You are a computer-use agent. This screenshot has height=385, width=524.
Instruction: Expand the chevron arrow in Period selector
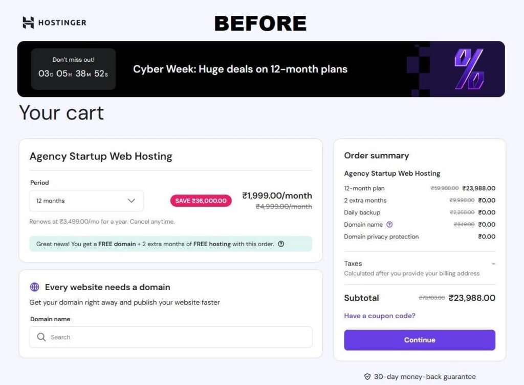click(x=132, y=201)
